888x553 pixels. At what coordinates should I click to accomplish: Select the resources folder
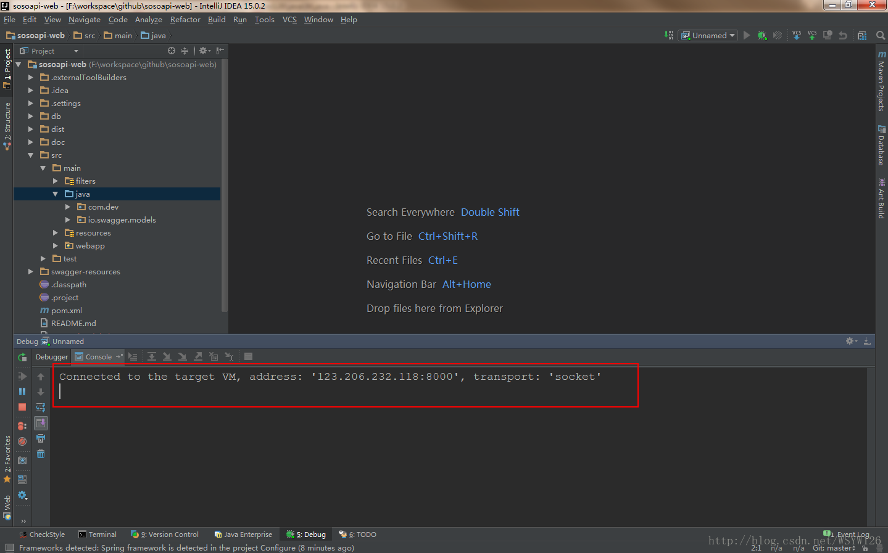[x=88, y=233]
